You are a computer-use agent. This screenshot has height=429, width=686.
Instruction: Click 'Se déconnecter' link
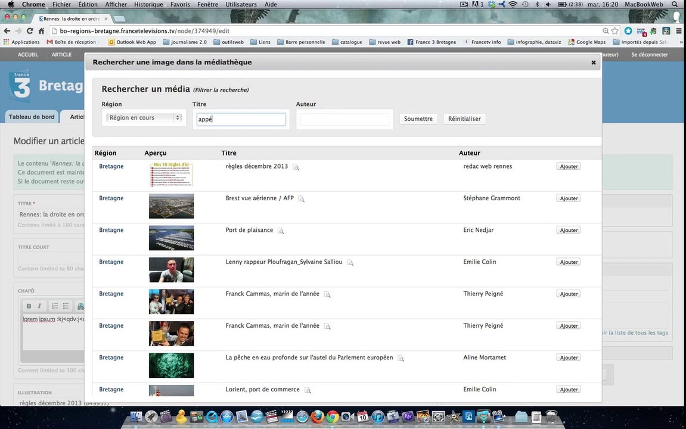649,55
